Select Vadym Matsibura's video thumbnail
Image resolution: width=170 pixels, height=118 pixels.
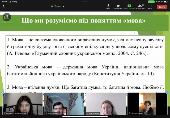click(x=64, y=104)
